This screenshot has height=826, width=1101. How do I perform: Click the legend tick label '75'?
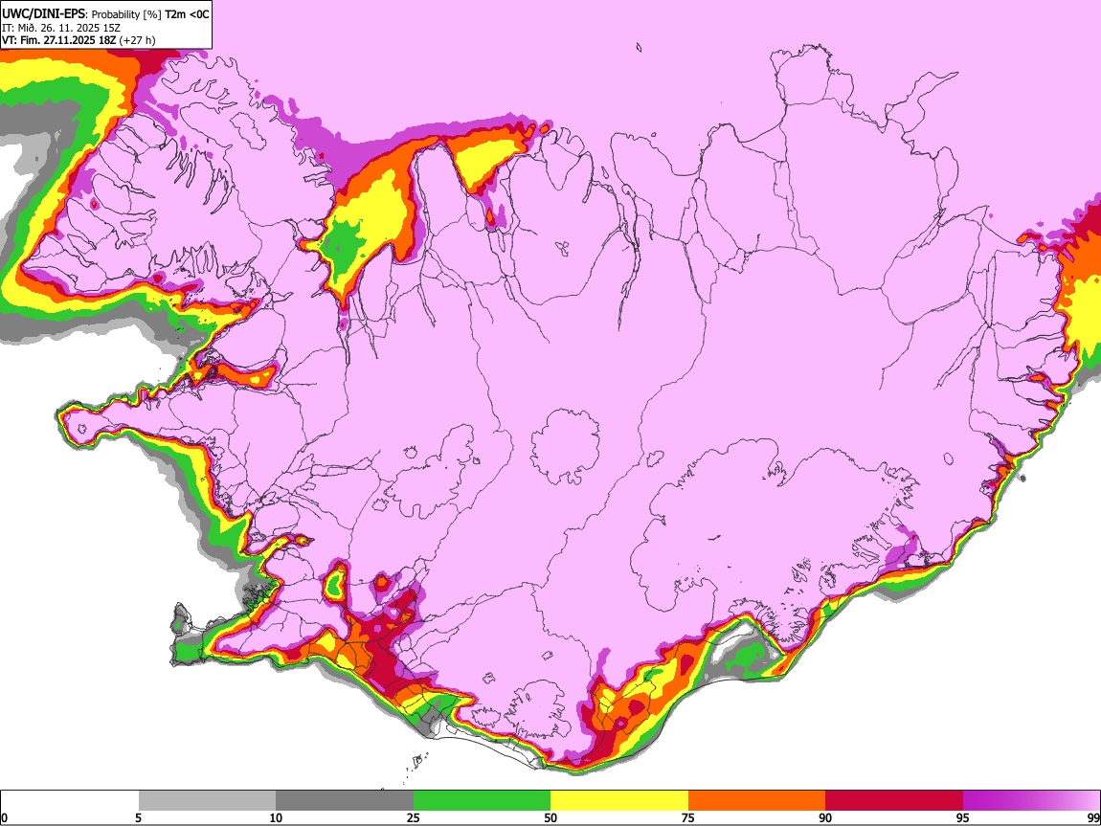click(688, 817)
